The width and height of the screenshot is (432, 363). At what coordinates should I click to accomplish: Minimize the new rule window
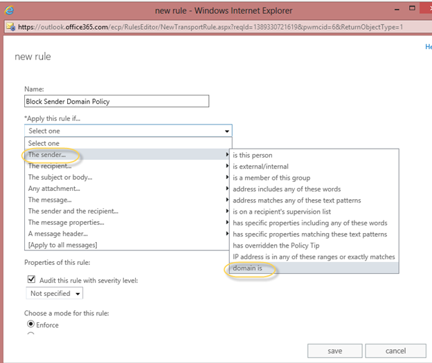pyautogui.click(x=397, y=10)
